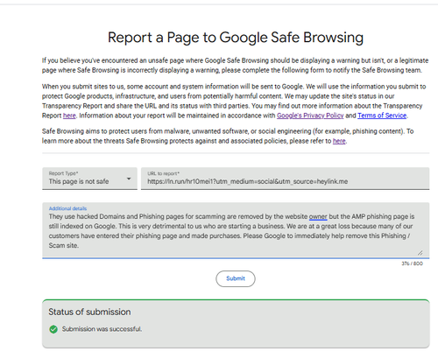Open the policies 'here' link
The image size is (438, 351).
pyautogui.click(x=339, y=141)
